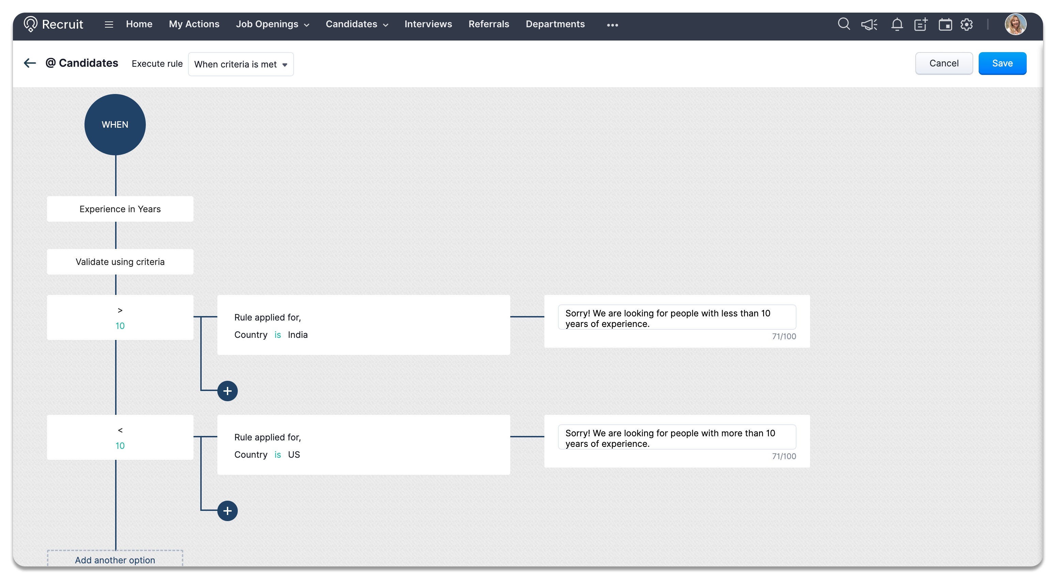
Task: Add a condition under India rule
Action: click(228, 391)
